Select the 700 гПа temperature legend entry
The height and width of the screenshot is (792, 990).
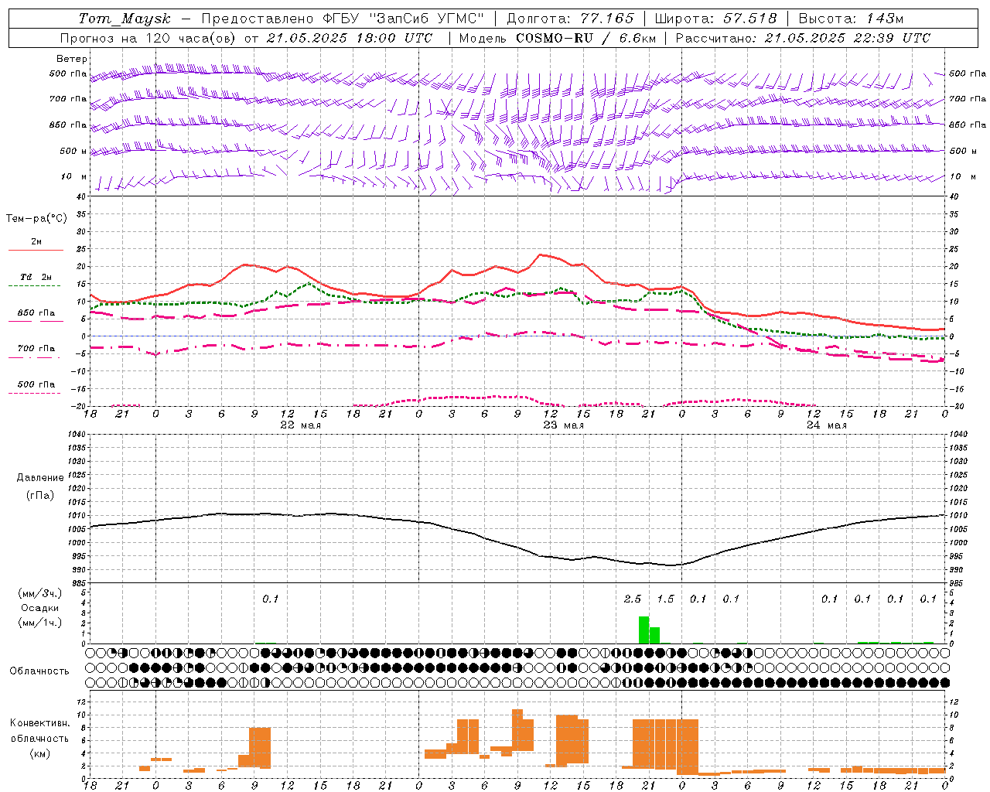point(36,349)
